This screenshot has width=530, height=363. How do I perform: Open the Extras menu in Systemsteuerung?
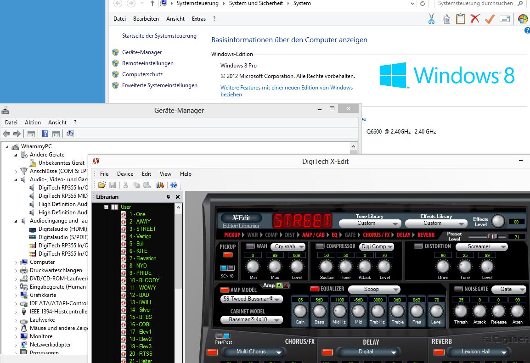point(199,19)
